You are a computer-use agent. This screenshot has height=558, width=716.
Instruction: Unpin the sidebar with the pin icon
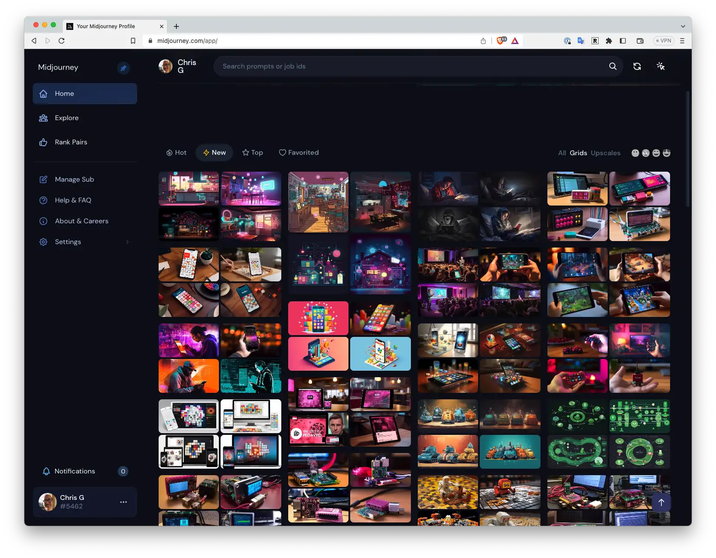point(123,68)
